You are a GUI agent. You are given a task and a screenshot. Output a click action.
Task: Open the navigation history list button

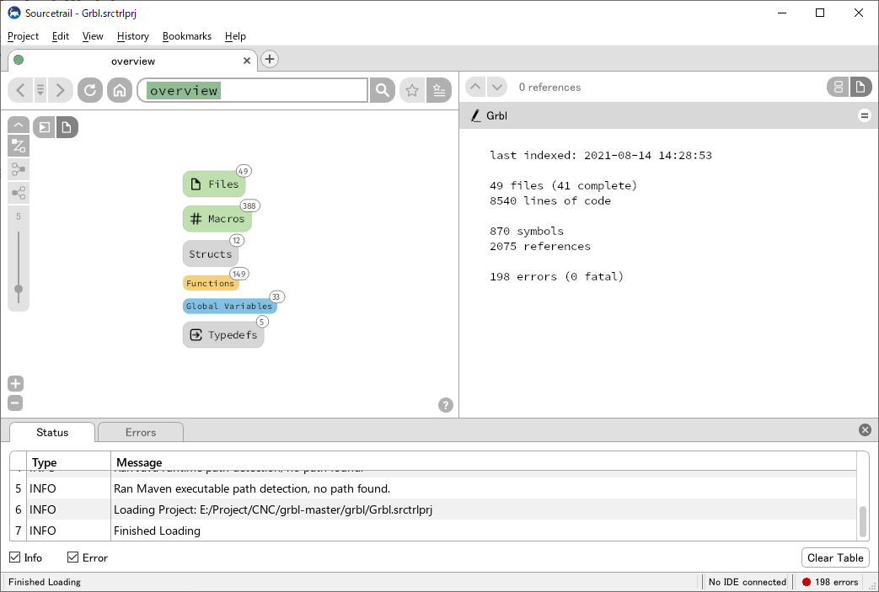tap(40, 89)
